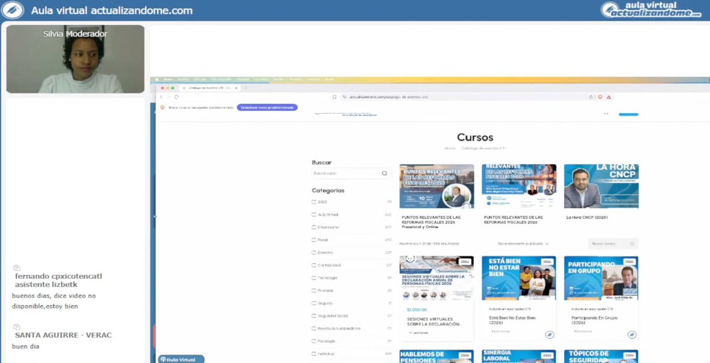710x363 pixels.
Task: Open the Recientemente publicado sort dropdown
Action: point(523,243)
